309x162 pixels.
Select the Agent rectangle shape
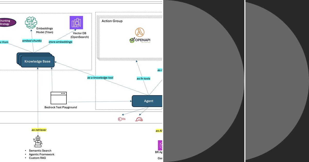click(149, 101)
